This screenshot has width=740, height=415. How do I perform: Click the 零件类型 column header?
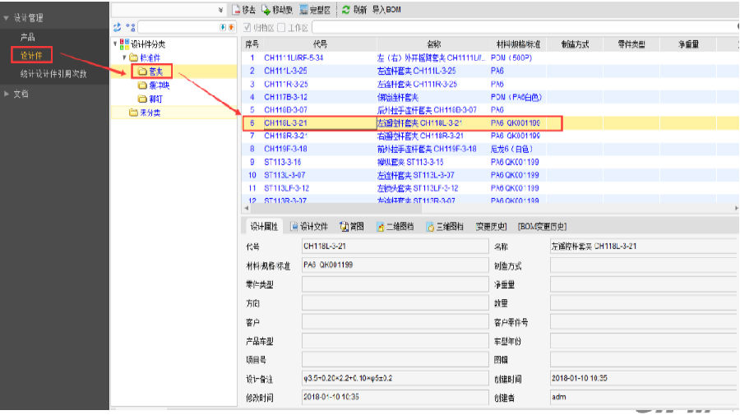631,44
